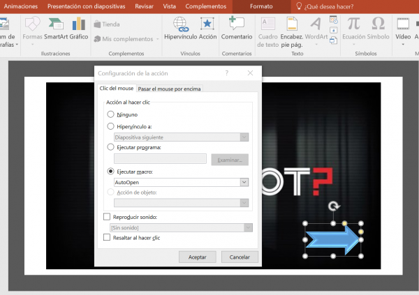Click the date and time icon
Image resolution: width=419 pixels, height=295 pixels.
click(x=333, y=20)
